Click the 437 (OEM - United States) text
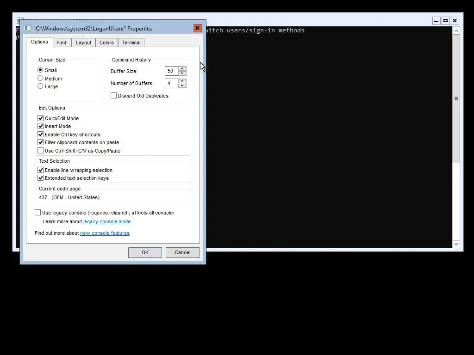Screen dimensions: 474x355 pos(69,197)
